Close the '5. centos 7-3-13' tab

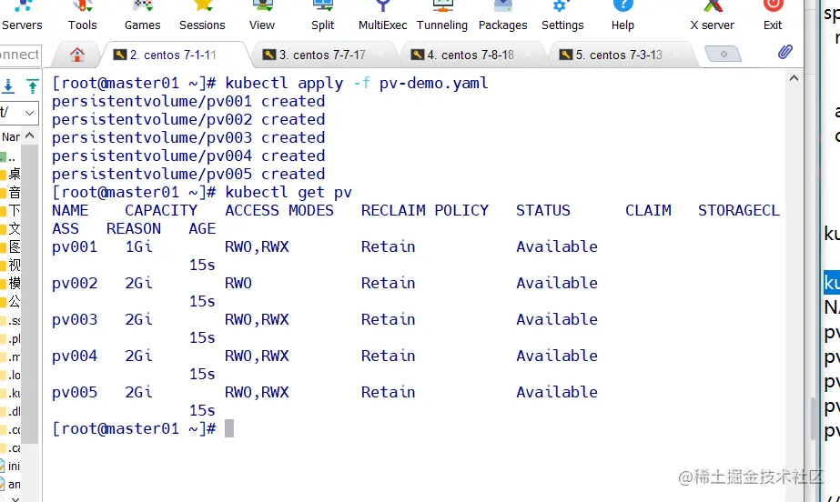[x=676, y=55]
